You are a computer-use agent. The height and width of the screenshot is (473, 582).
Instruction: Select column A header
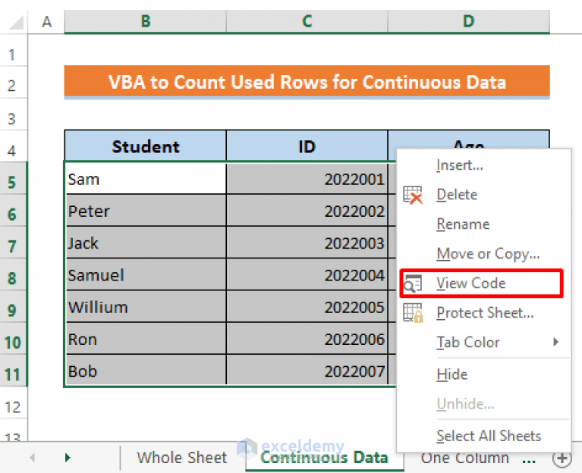tap(46, 22)
